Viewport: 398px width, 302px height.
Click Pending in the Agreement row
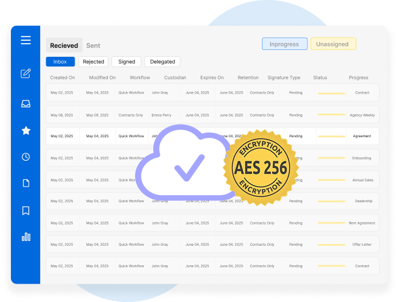[296, 136]
